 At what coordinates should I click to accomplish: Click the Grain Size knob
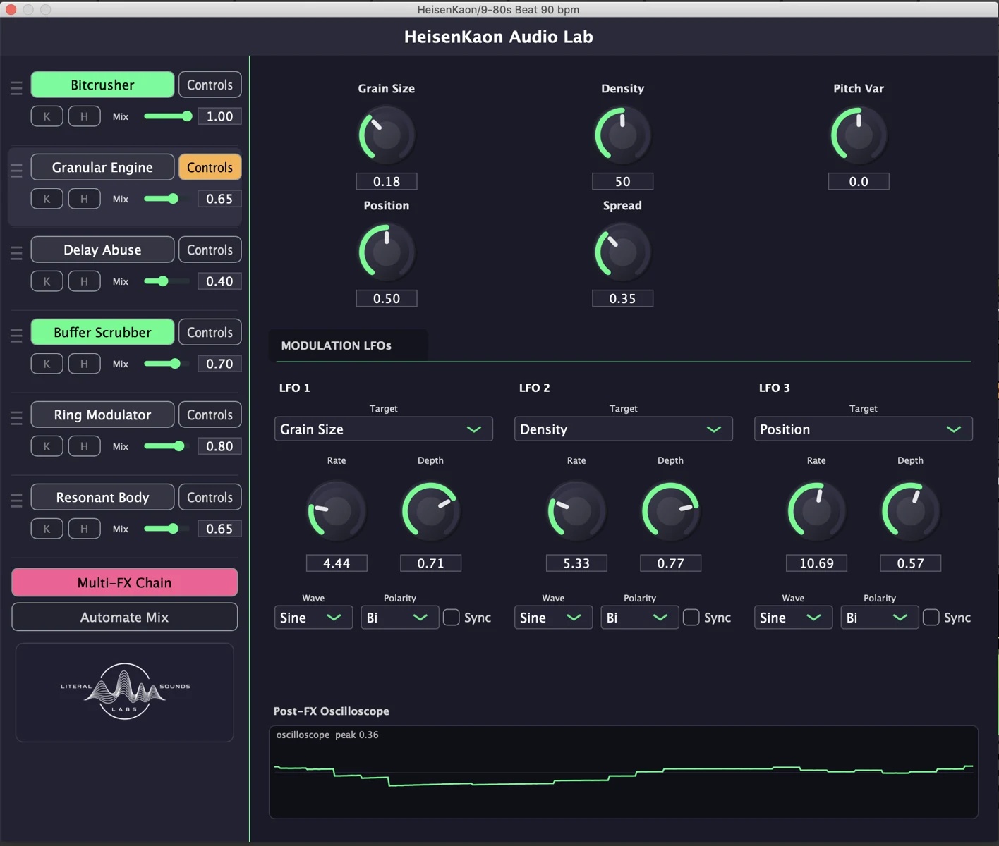point(386,135)
